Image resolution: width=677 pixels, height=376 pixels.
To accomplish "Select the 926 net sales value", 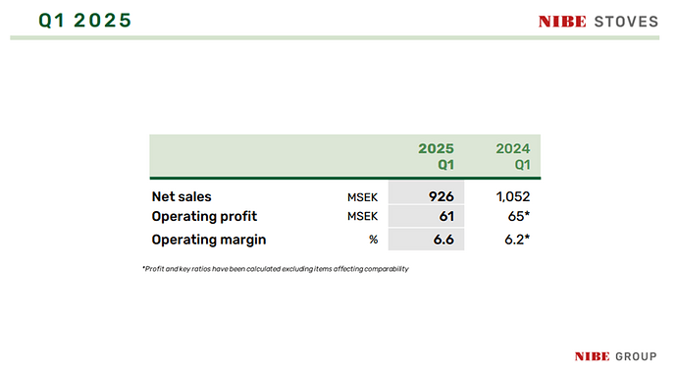I will tap(441, 196).
